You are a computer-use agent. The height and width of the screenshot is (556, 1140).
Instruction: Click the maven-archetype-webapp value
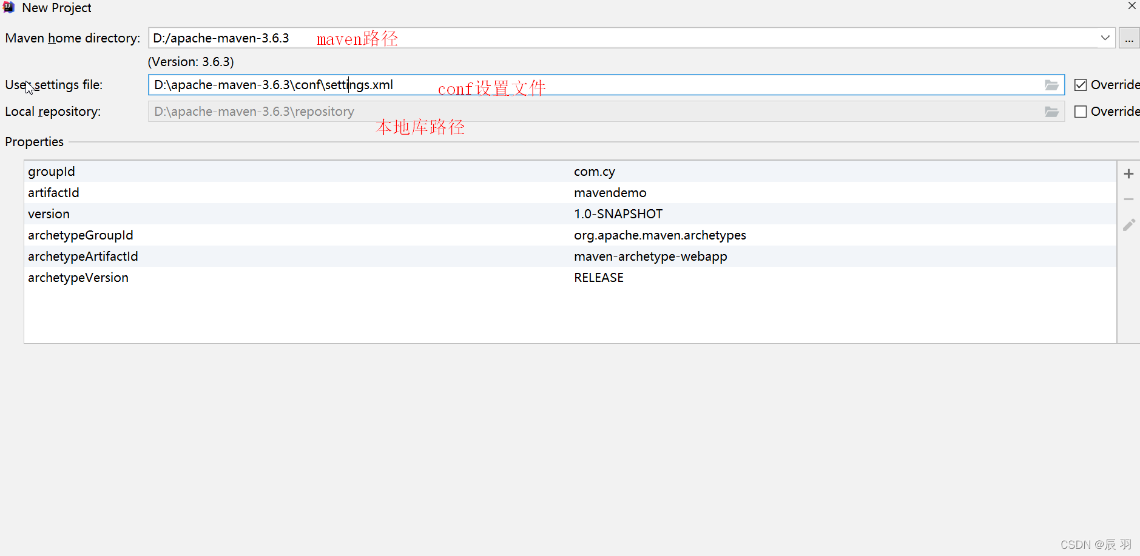[x=650, y=256]
